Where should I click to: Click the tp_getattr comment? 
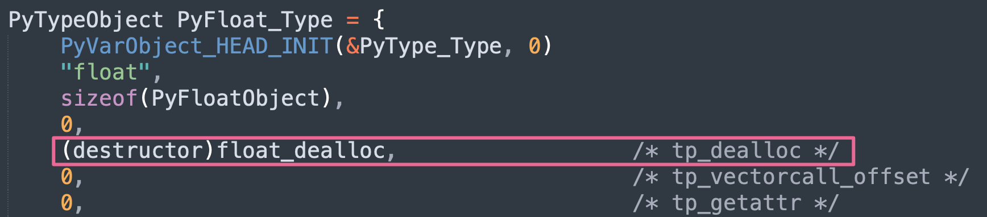736,203
